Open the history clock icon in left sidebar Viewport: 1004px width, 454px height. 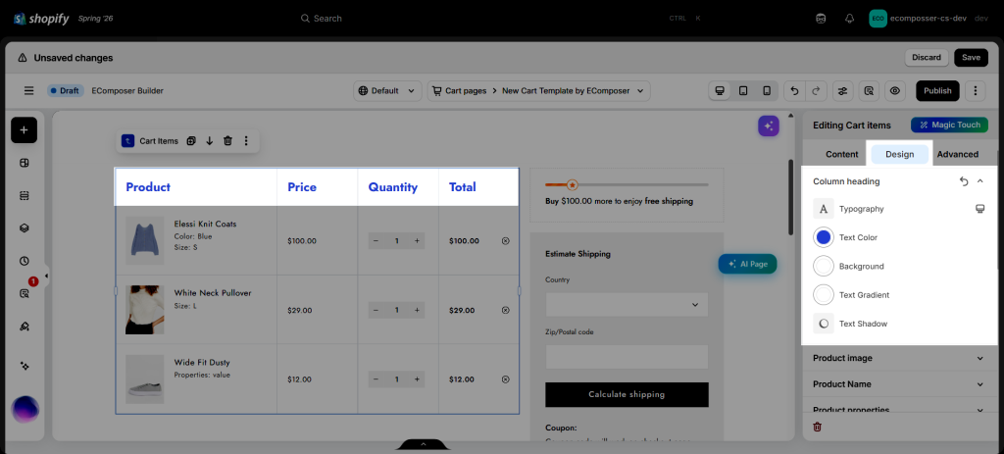coord(24,261)
